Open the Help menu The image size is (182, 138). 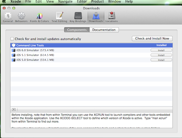point(129,2)
